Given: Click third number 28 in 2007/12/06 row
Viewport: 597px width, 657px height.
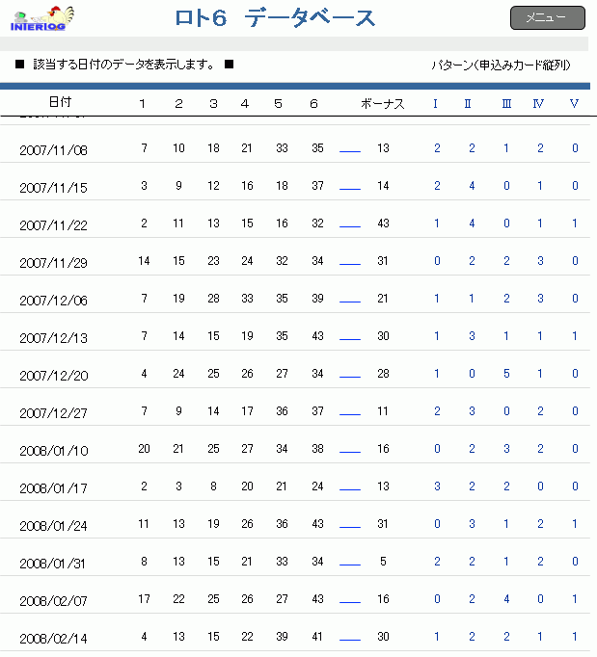Looking at the screenshot, I should 213,299.
